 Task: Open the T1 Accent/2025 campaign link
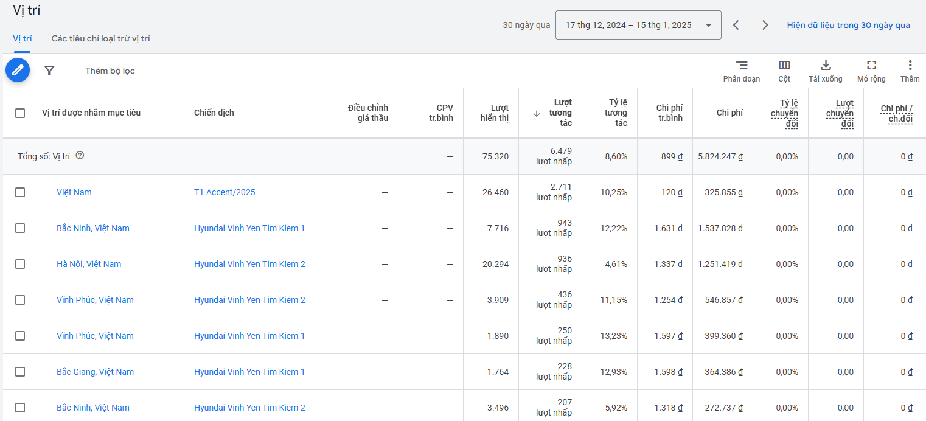[225, 192]
